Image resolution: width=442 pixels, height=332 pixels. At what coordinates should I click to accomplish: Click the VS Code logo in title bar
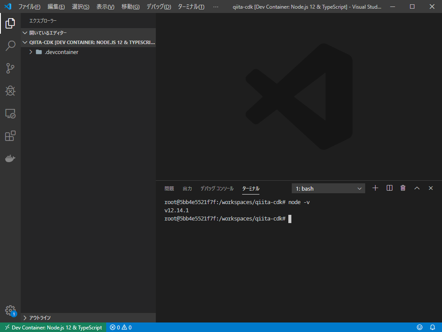(8, 6)
